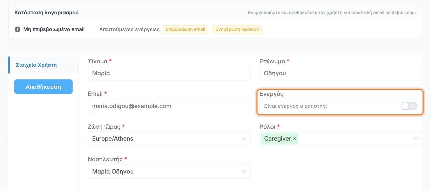The image size is (431, 191).
Task: Click the Ενεργός field label
Action: pyautogui.click(x=271, y=94)
